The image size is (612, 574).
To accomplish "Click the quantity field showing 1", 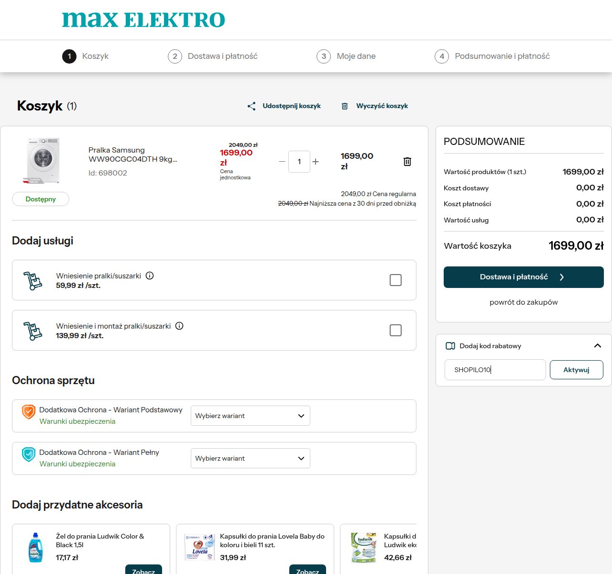I will (299, 162).
